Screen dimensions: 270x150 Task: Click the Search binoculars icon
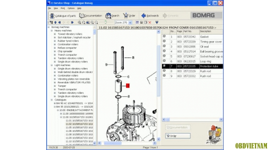click(108, 16)
